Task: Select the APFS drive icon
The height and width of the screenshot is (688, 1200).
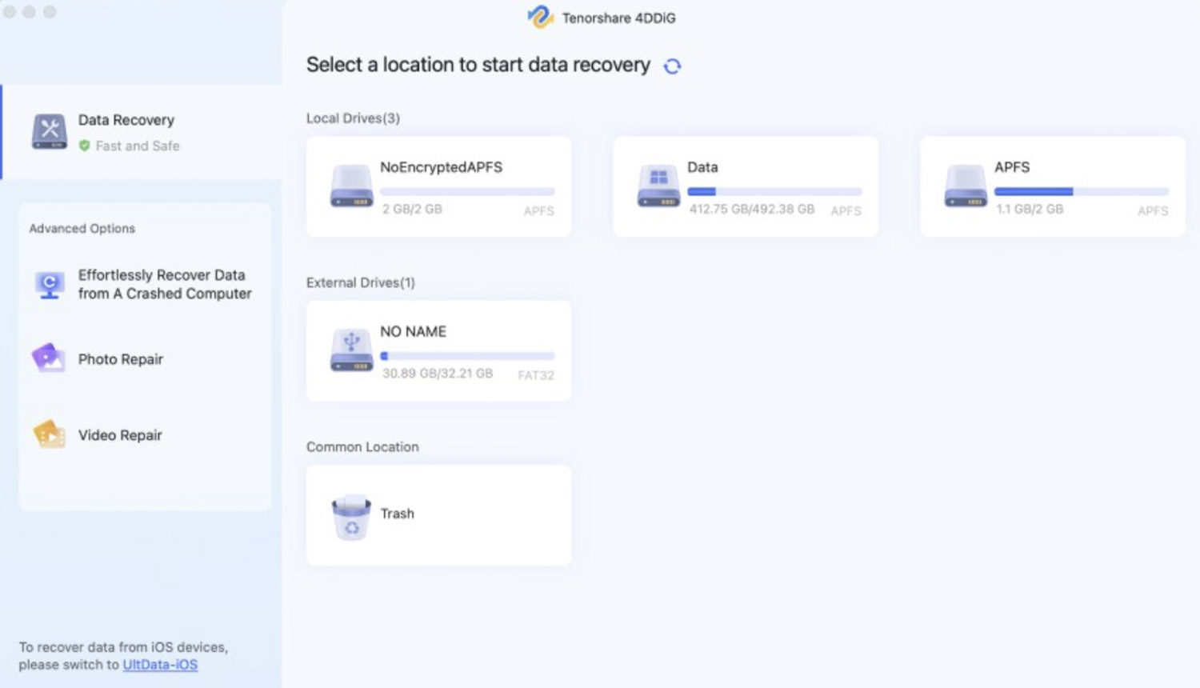Action: 966,186
